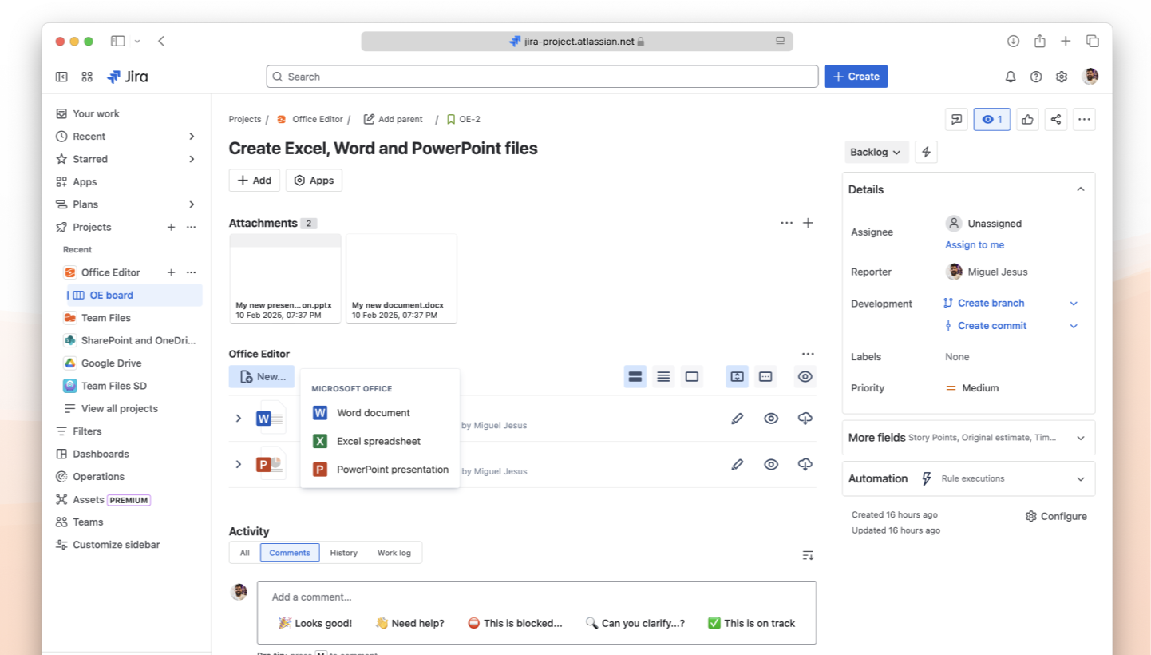Edit the PowerPoint file with the pencil icon

tap(738, 464)
